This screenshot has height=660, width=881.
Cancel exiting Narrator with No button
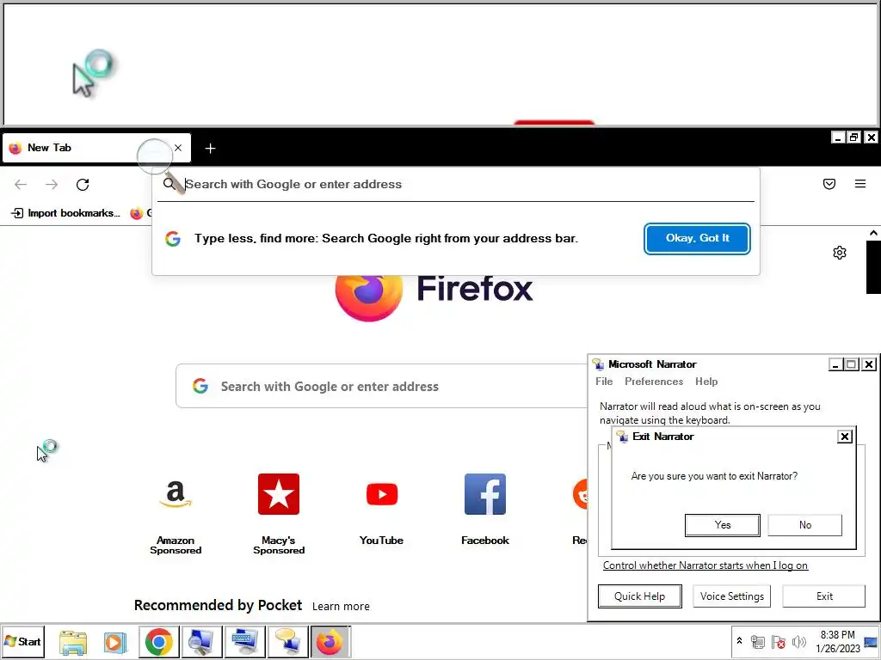coord(805,525)
